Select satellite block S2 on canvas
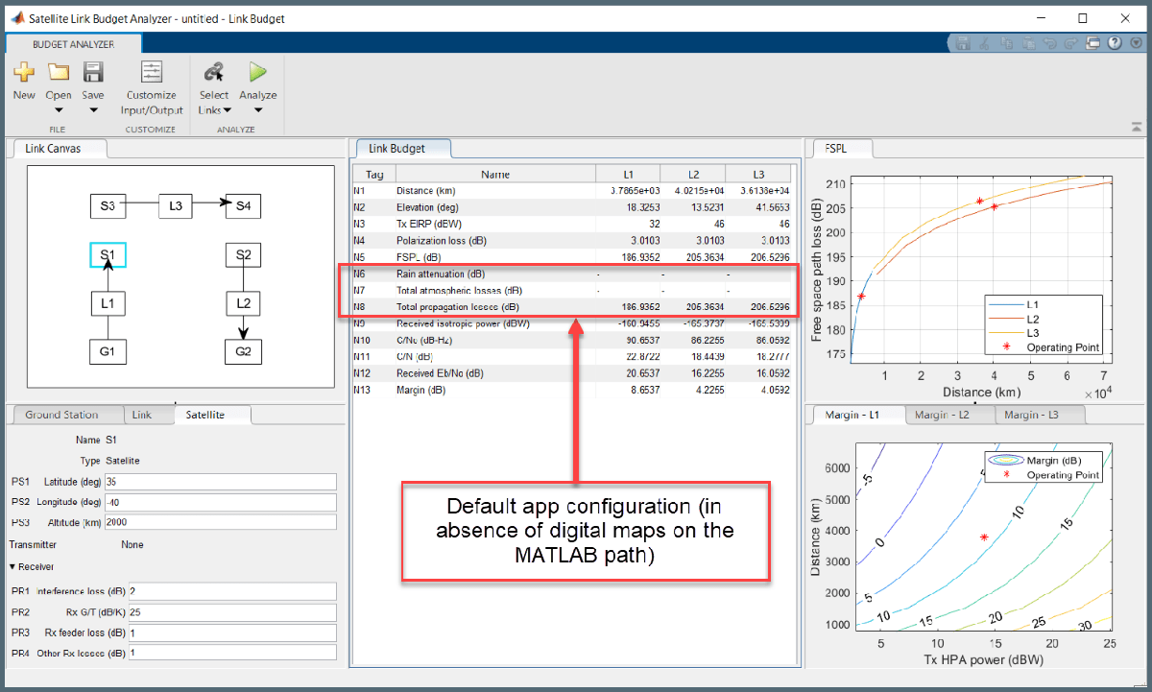This screenshot has height=692, width=1152. pyautogui.click(x=243, y=255)
